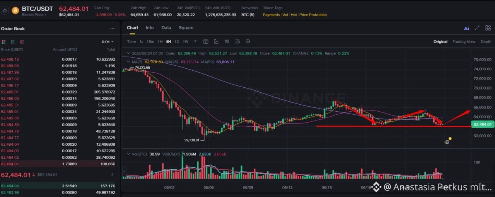Screen dimensions: 495x197
Task: Select the 1H chart interval
Action: tap(160, 42)
